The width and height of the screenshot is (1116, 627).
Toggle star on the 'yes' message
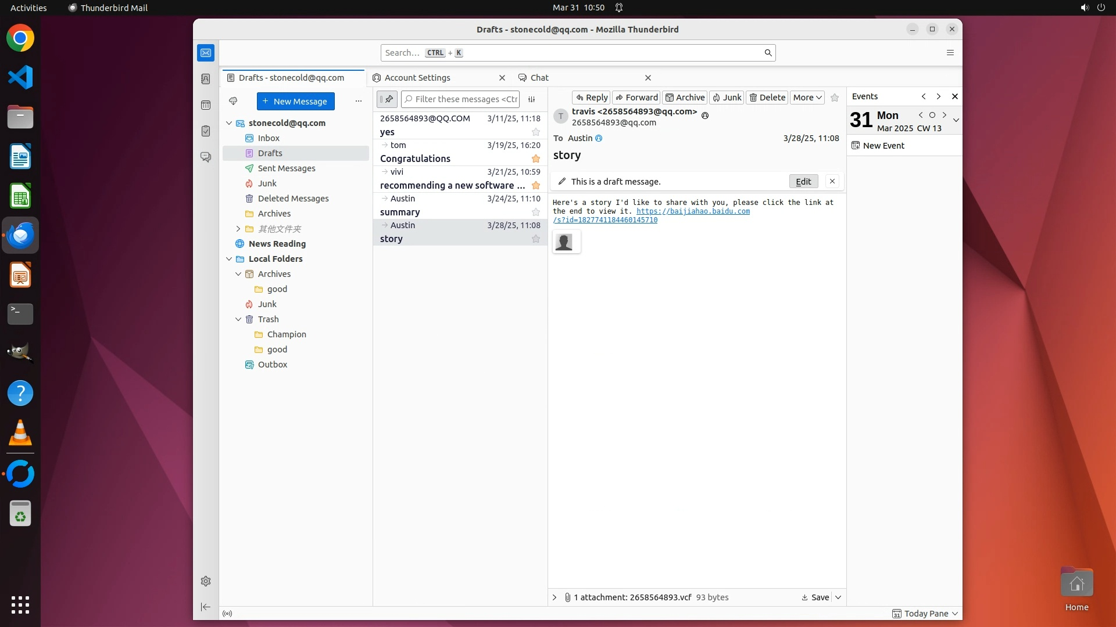point(536,132)
